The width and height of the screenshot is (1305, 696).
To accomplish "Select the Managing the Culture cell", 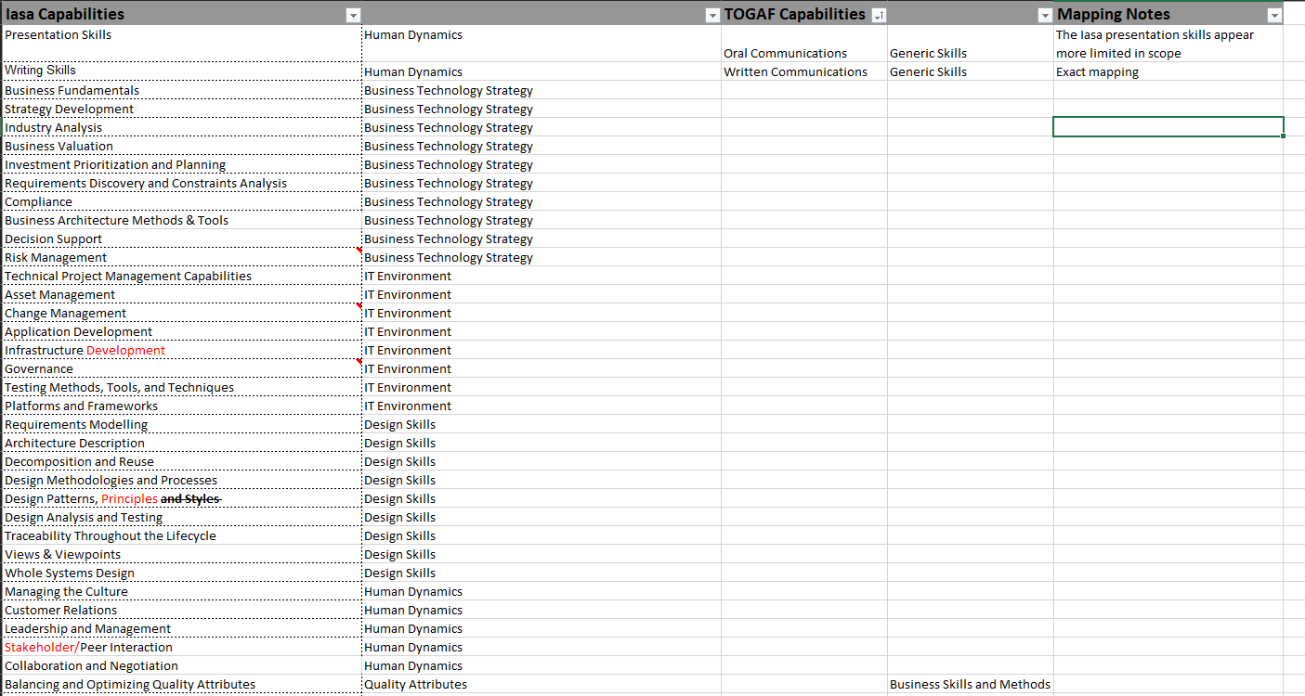I will click(181, 591).
